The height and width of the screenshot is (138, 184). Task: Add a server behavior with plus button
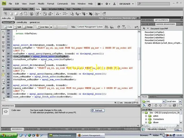point(144,28)
